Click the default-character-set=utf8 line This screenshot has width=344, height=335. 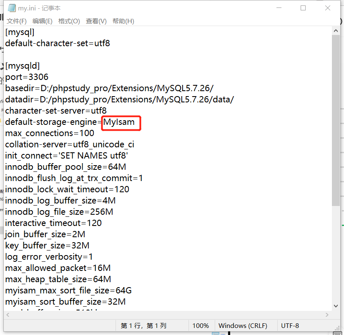click(x=58, y=43)
